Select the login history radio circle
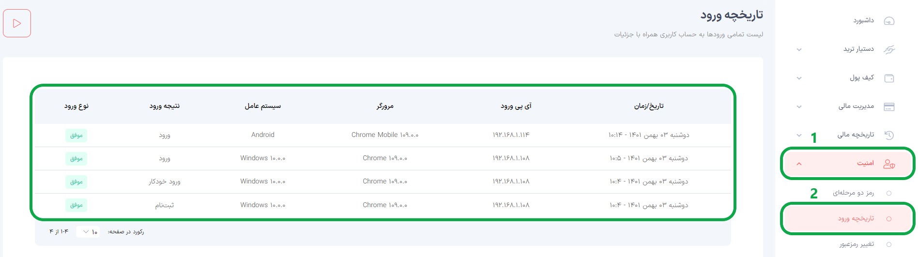This screenshot has width=918, height=257. pyautogui.click(x=889, y=219)
